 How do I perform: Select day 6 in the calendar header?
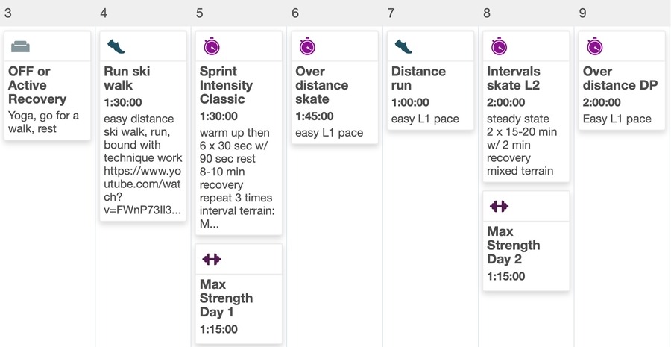click(296, 13)
